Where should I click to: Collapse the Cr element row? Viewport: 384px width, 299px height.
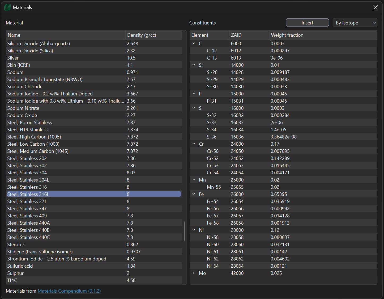tap(194, 144)
